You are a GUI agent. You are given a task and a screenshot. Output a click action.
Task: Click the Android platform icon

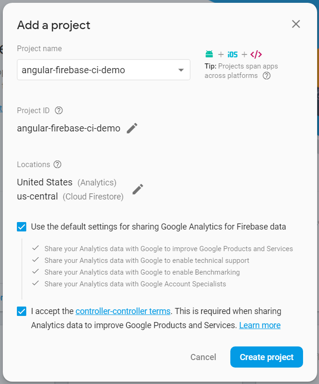point(209,54)
